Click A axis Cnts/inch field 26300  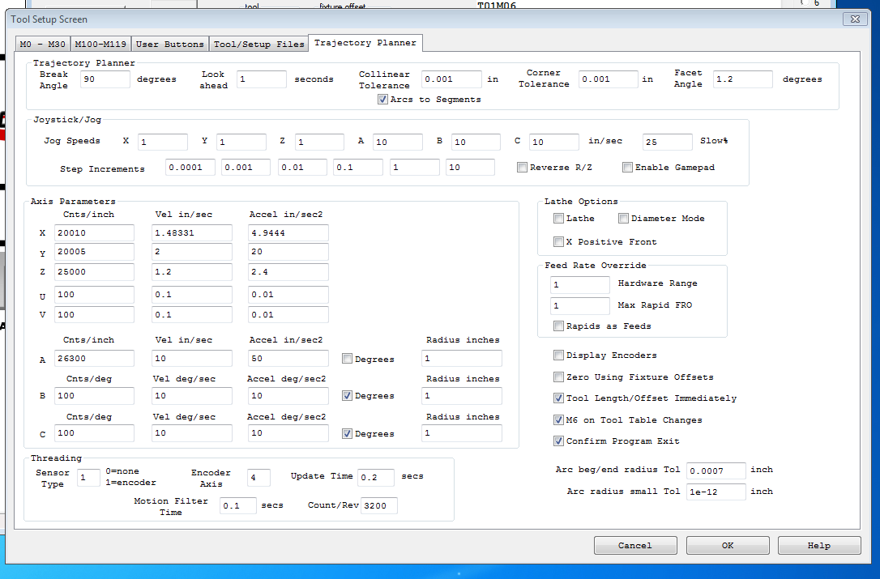[x=94, y=359]
